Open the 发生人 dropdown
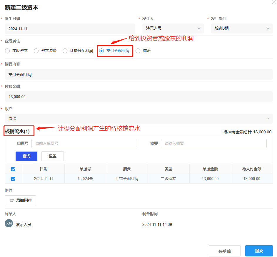The height and width of the screenshot is (257, 277). coord(173,28)
